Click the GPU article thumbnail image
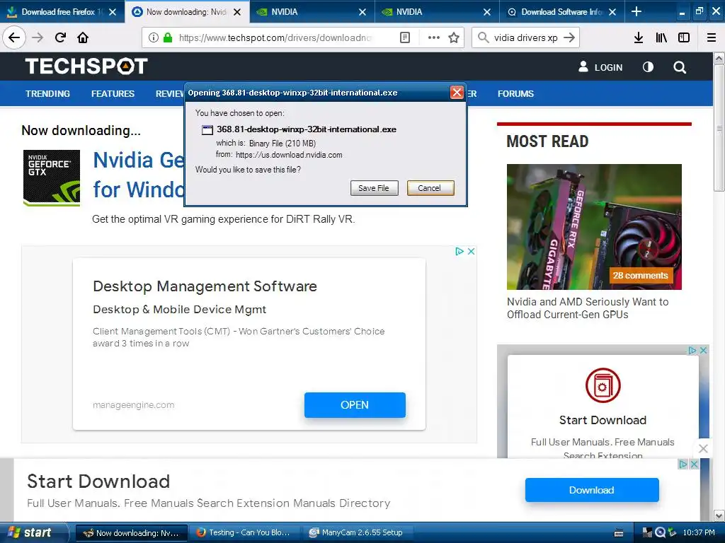 594,227
